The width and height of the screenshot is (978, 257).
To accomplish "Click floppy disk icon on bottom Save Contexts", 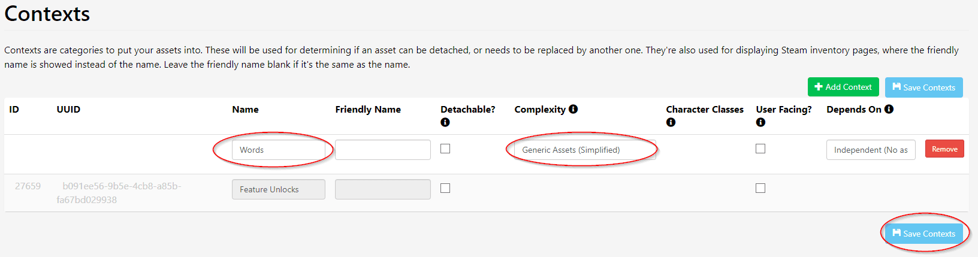I will (896, 233).
